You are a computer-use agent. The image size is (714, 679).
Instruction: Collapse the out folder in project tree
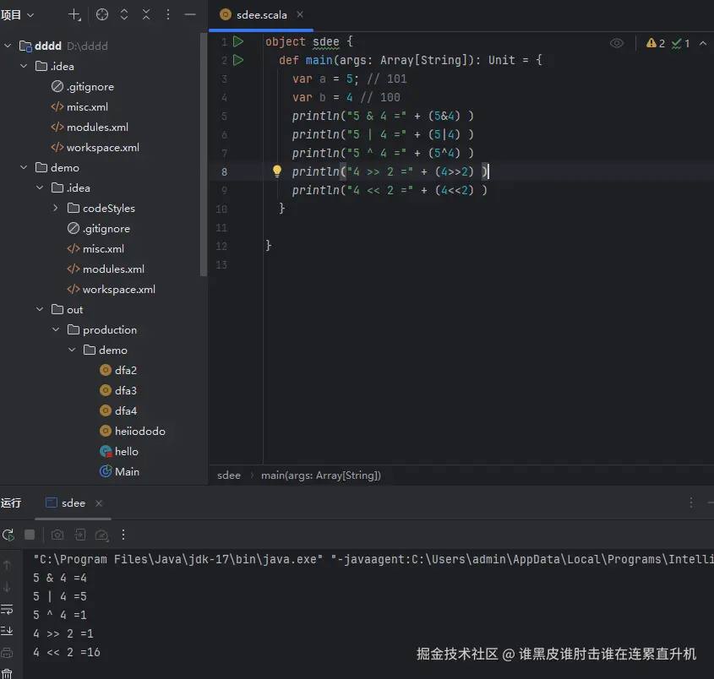coord(40,310)
